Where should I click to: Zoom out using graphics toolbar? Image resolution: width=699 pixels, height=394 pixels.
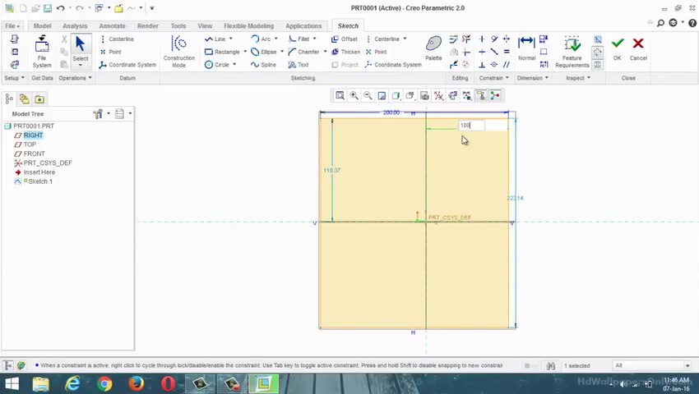pyautogui.click(x=368, y=95)
